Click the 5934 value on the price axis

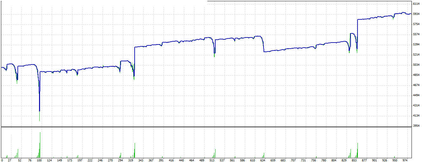click(x=417, y=14)
